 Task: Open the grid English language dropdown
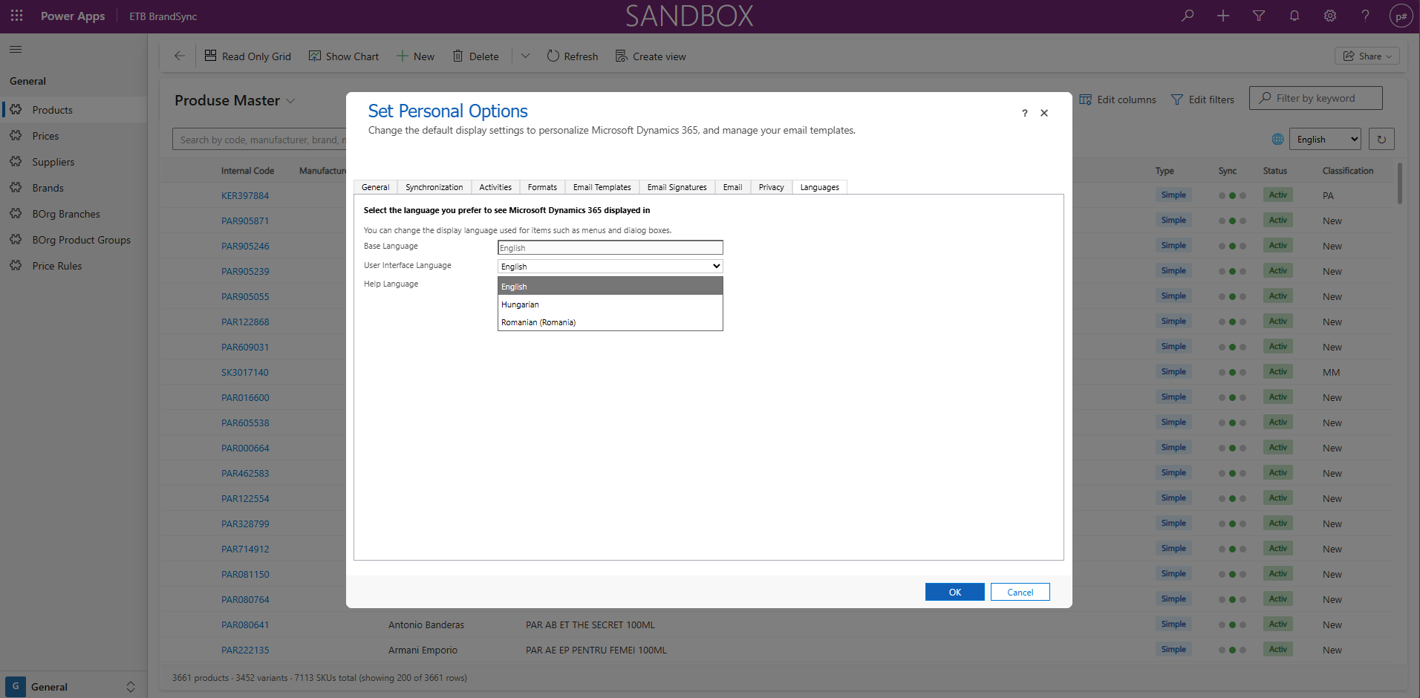1326,139
